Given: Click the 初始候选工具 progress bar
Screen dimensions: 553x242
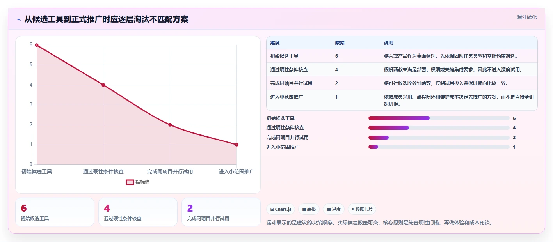Looking at the screenshot, I should tap(439, 118).
